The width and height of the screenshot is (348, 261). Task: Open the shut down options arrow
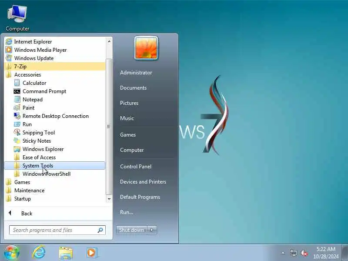pyautogui.click(x=152, y=230)
